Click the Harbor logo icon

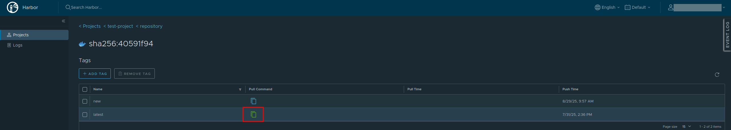[12, 7]
